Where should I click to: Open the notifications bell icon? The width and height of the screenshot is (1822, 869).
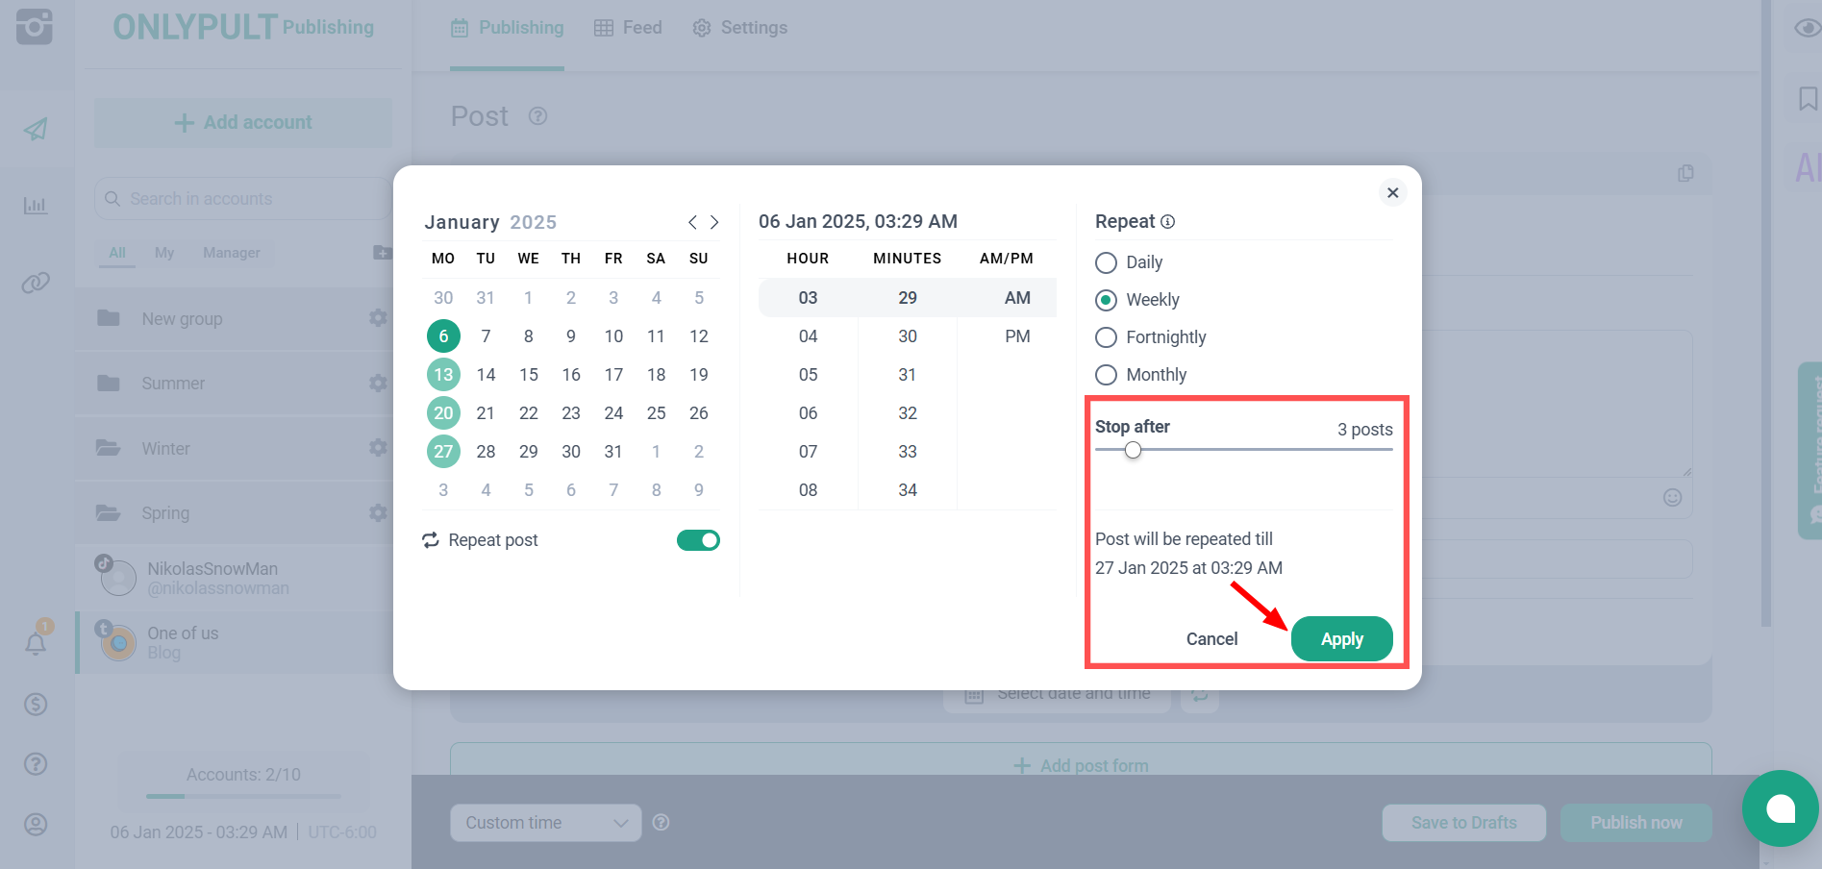tap(36, 643)
